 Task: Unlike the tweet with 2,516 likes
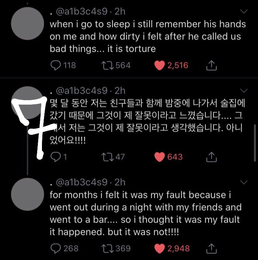159,65
